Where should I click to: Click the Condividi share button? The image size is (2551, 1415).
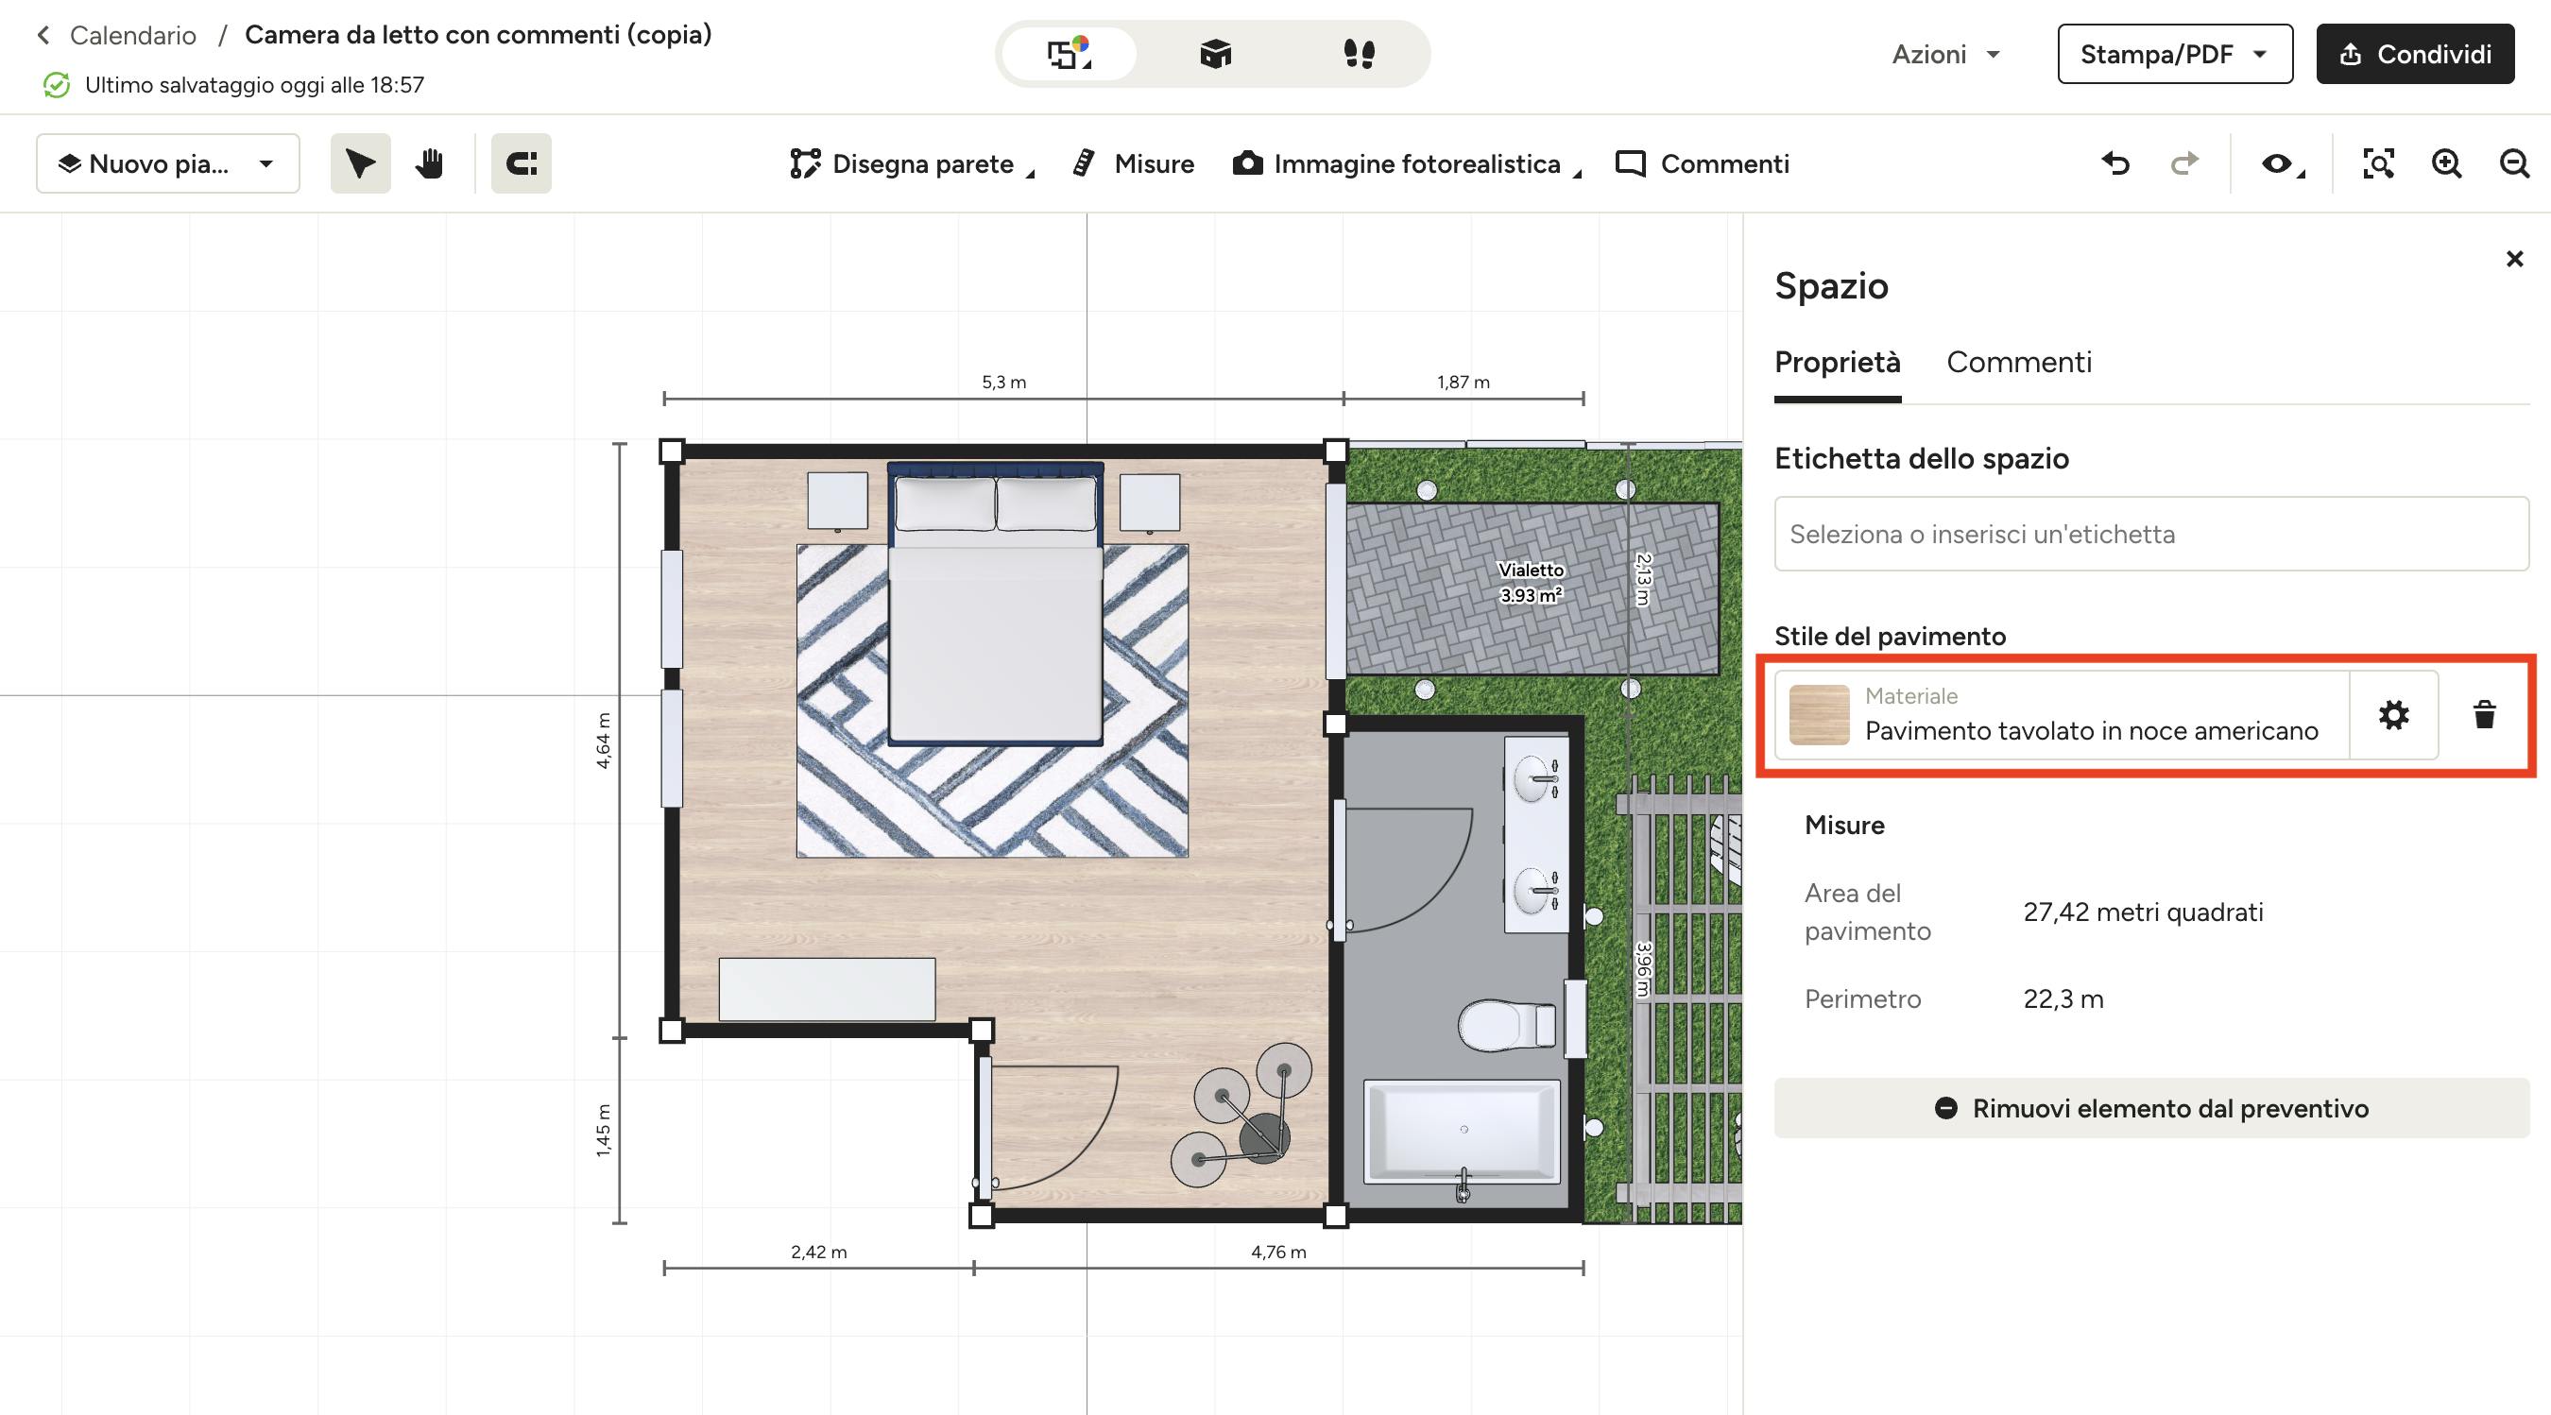pyautogui.click(x=2415, y=55)
